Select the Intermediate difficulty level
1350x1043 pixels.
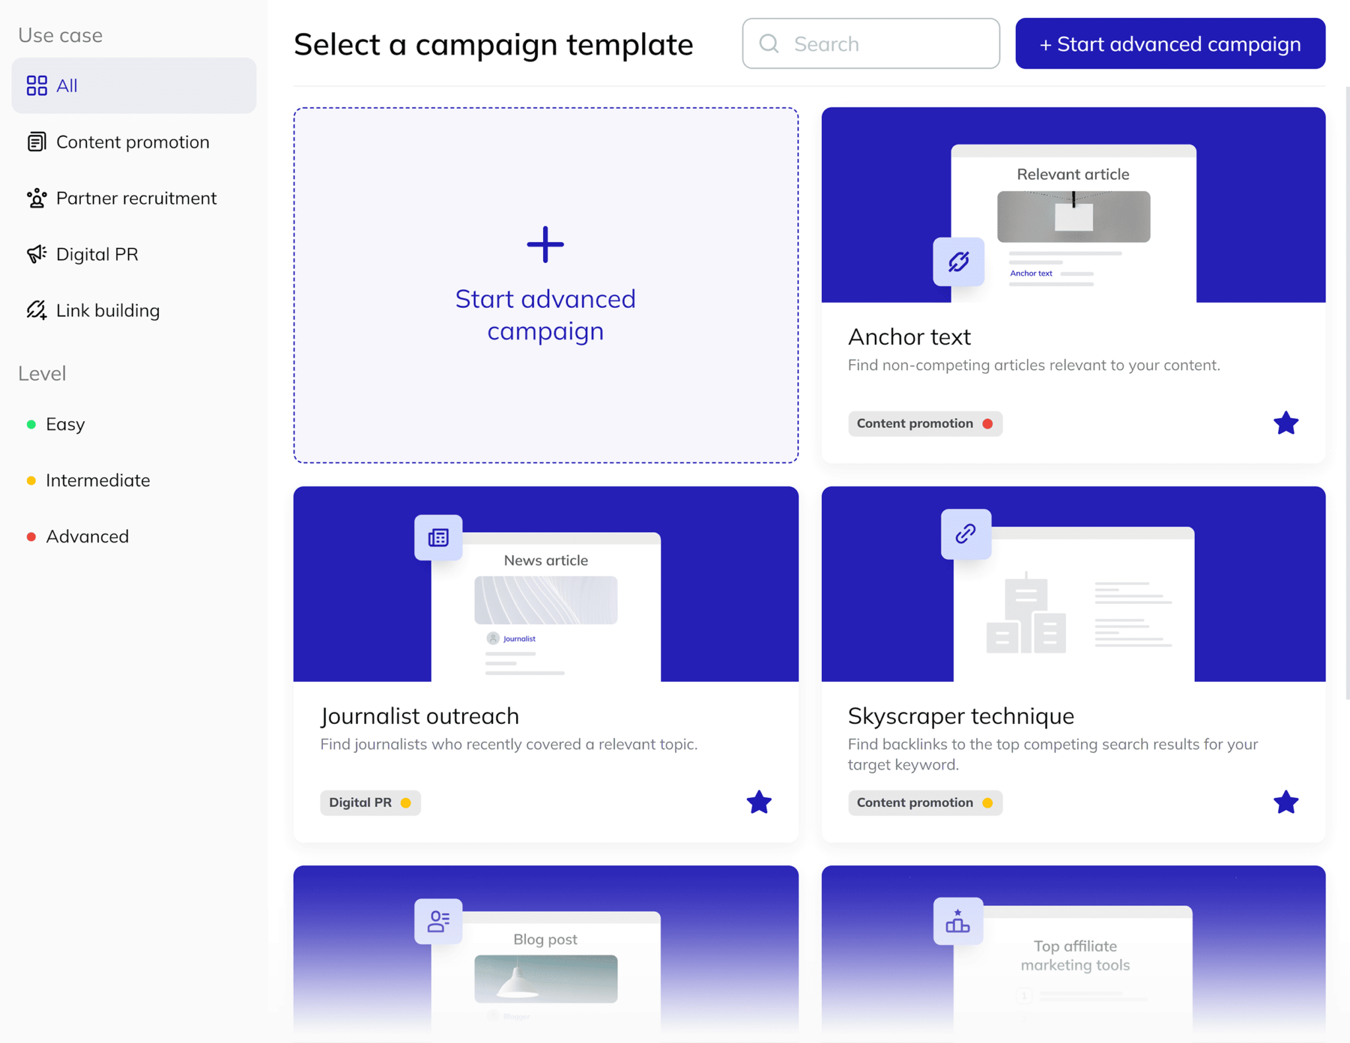pos(98,479)
